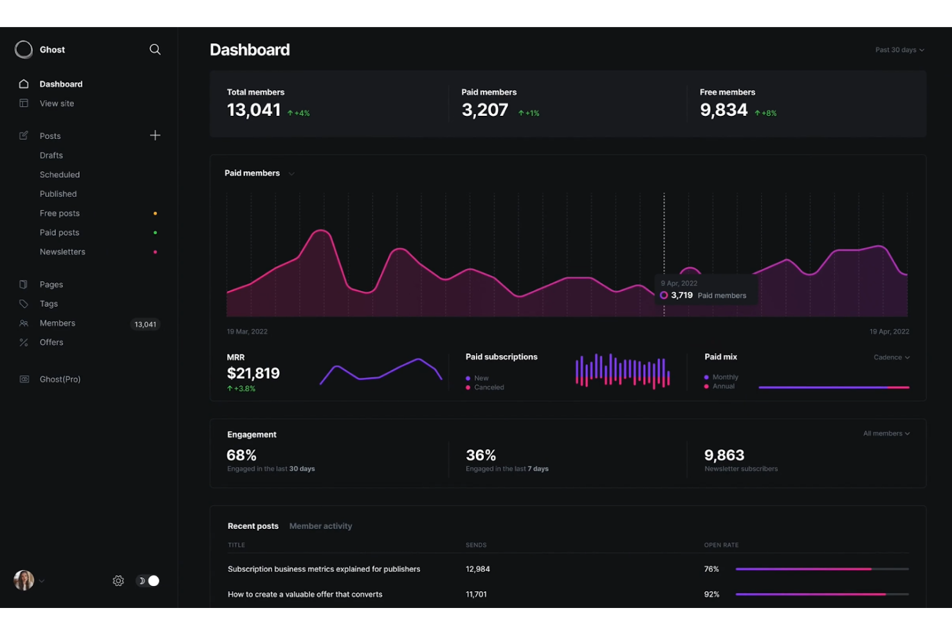The height and width of the screenshot is (635, 952).
Task: Click the Ghost(Pro) icon
Action: [x=24, y=379]
